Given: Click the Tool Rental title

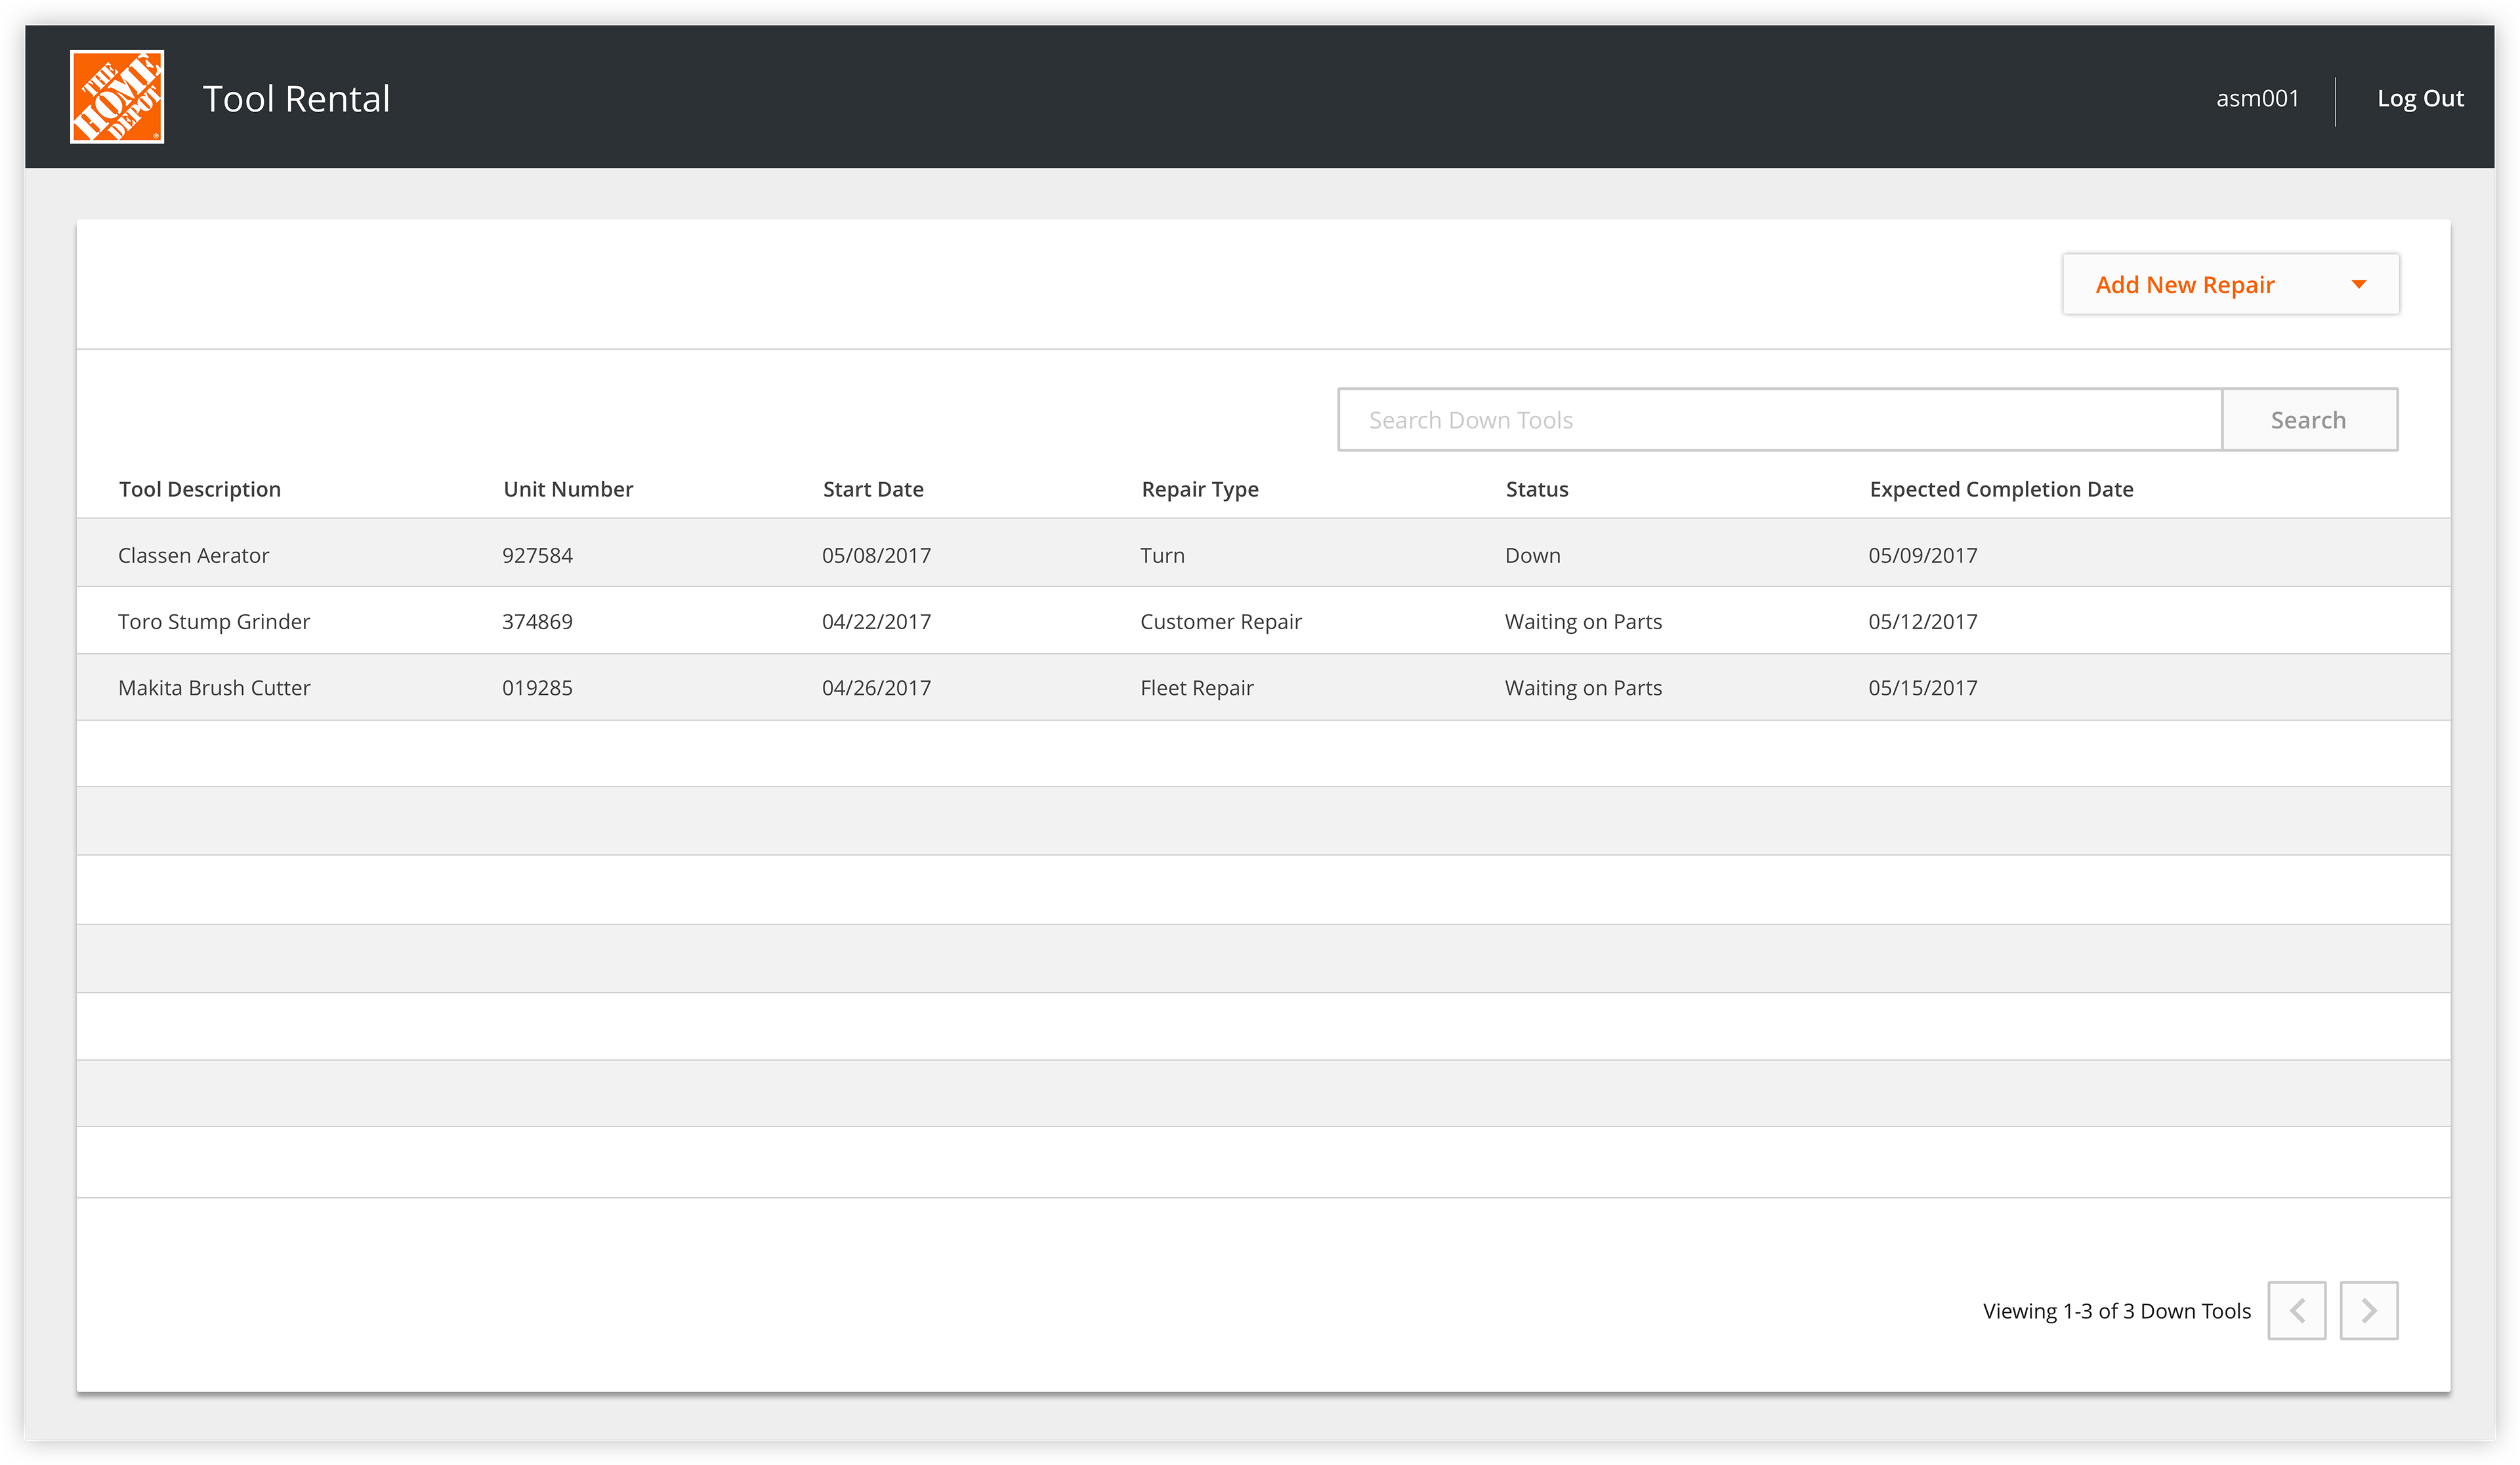Looking at the screenshot, I should tap(296, 99).
